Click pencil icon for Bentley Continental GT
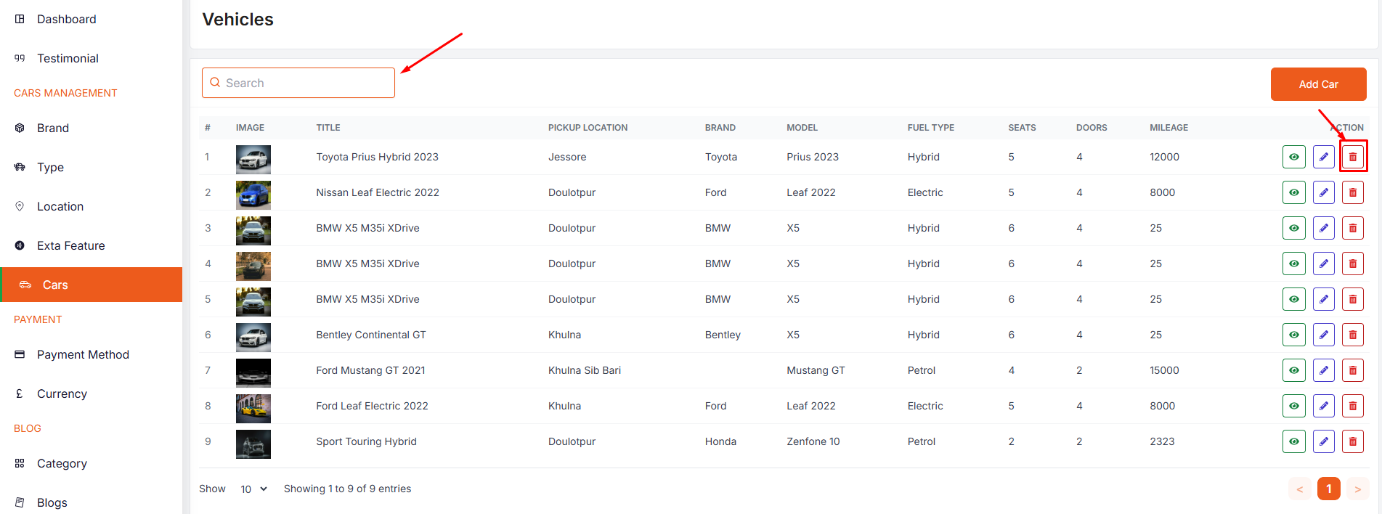This screenshot has height=514, width=1382. [x=1323, y=335]
